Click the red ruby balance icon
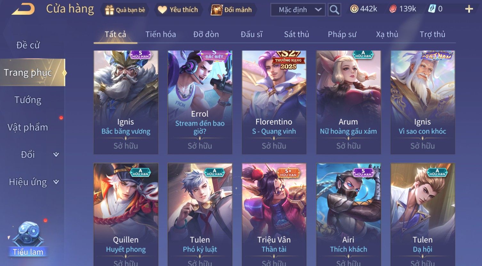Image resolution: width=482 pixels, height=266 pixels. pyautogui.click(x=393, y=9)
